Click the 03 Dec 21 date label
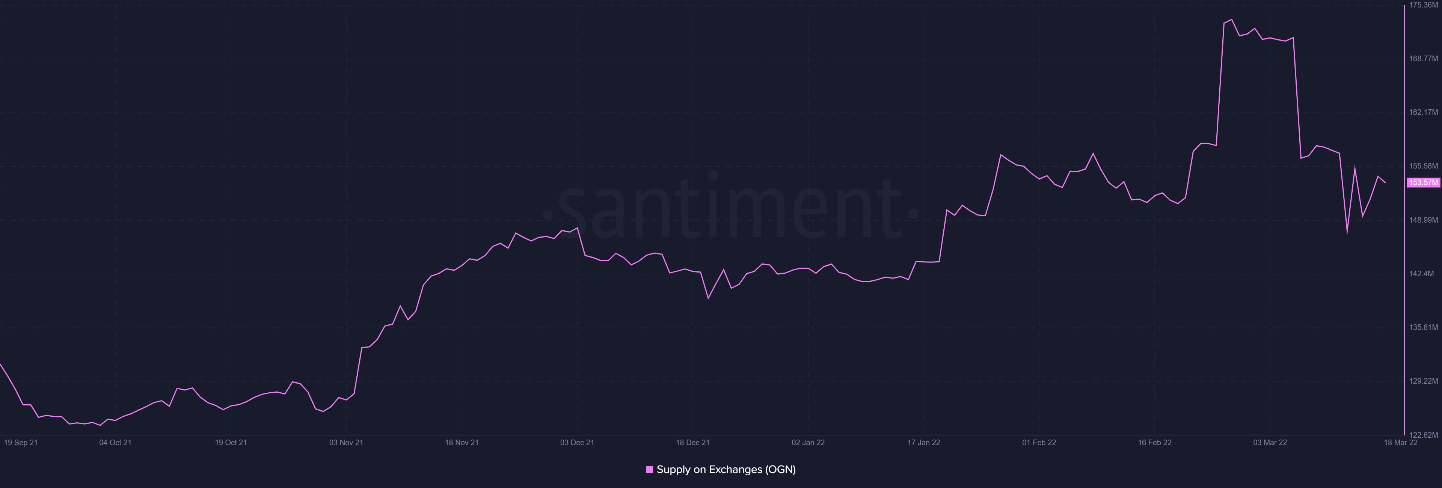Viewport: 1442px width, 488px height. 577,443
